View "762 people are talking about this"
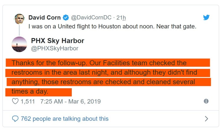The image size is (222, 133). (64, 119)
